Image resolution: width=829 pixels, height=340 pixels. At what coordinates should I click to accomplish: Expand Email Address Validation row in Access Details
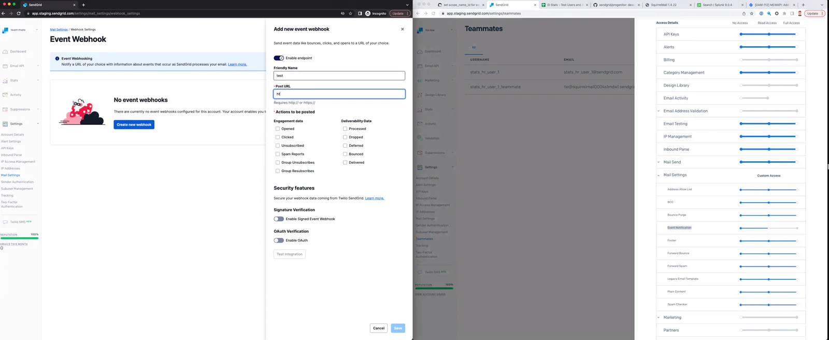(x=659, y=111)
